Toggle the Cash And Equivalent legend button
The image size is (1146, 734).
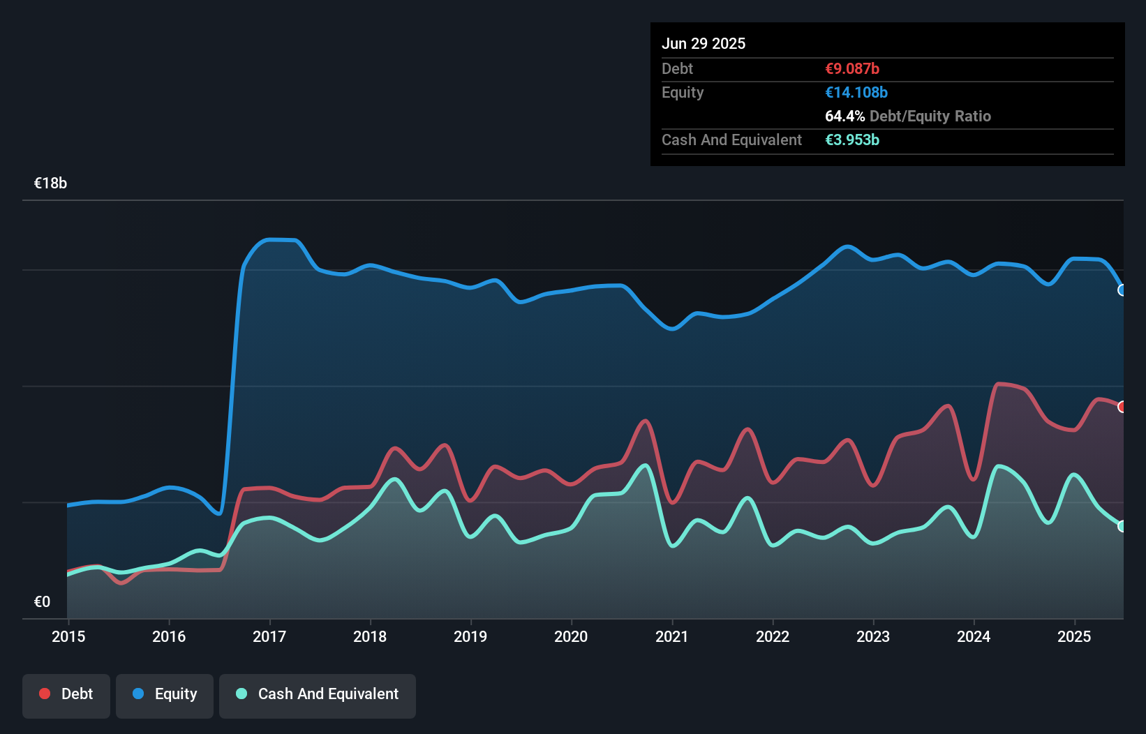[318, 695]
